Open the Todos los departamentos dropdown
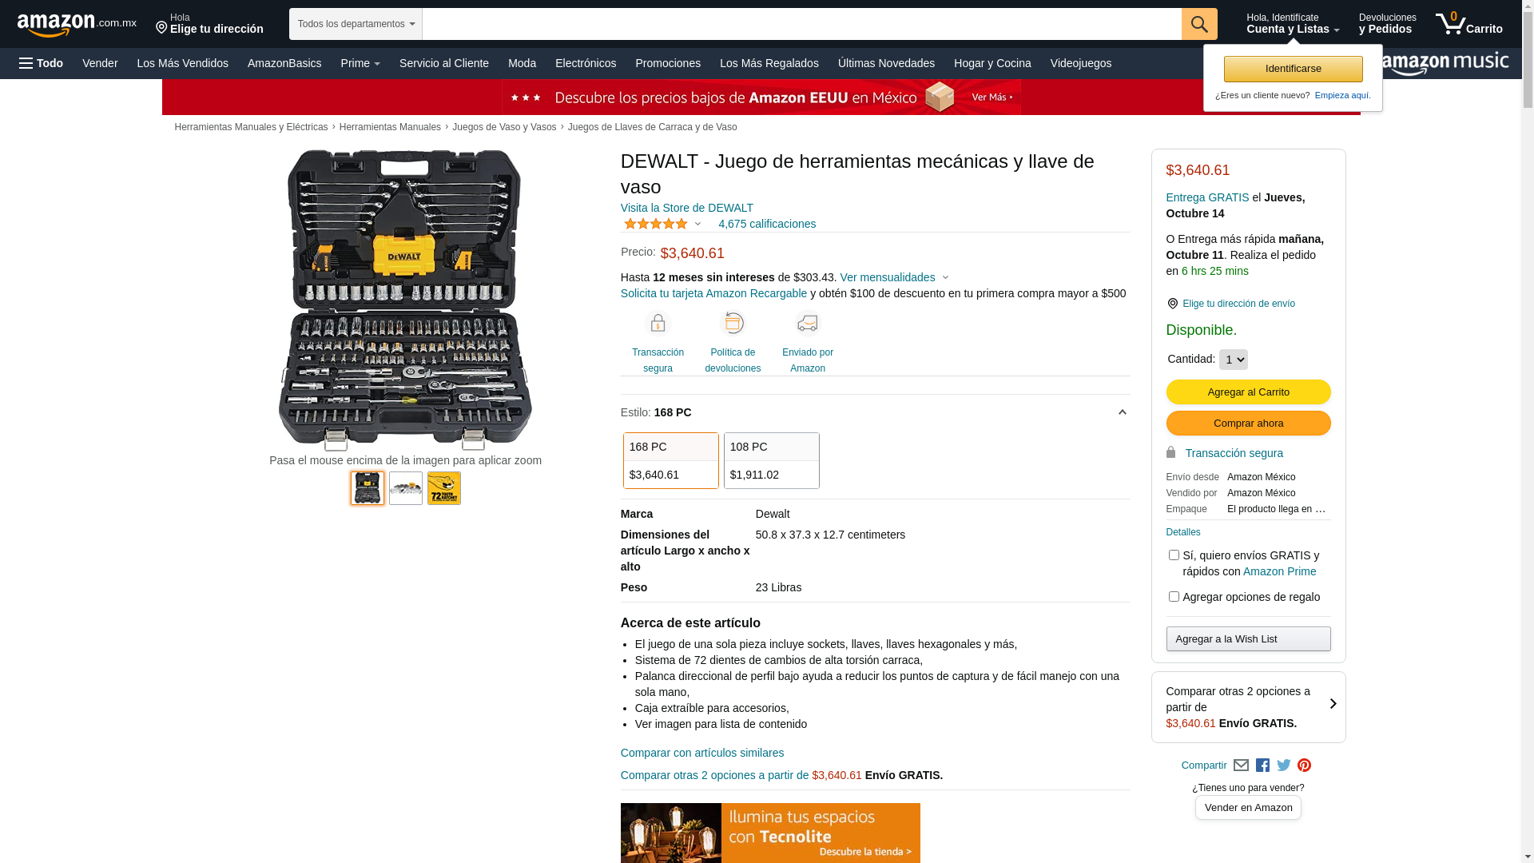 coord(356,24)
